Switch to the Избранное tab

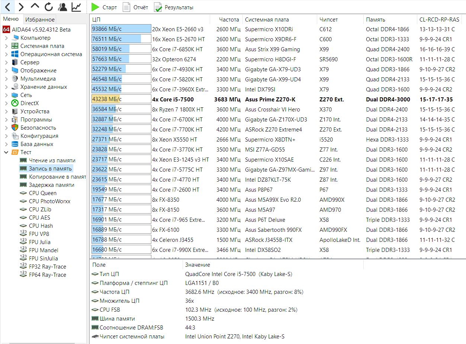pos(40,19)
